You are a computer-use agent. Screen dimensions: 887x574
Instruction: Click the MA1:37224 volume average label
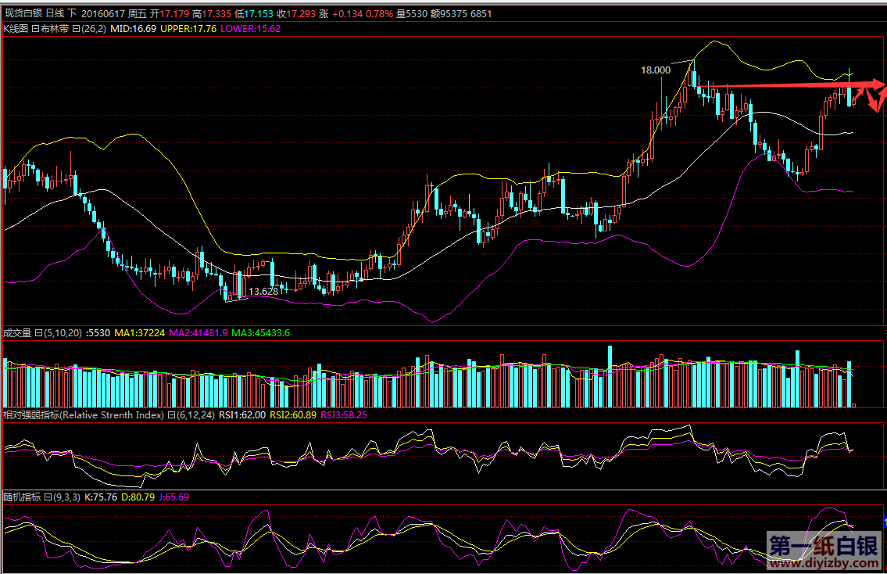[x=140, y=332]
